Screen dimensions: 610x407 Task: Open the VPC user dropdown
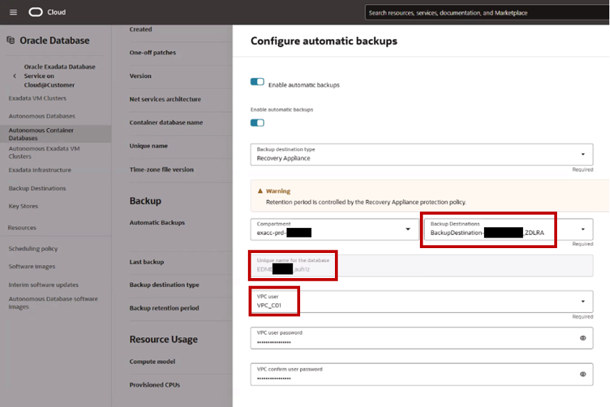[583, 301]
